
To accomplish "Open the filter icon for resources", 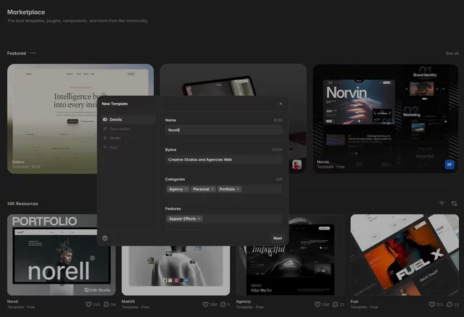I will coord(442,203).
